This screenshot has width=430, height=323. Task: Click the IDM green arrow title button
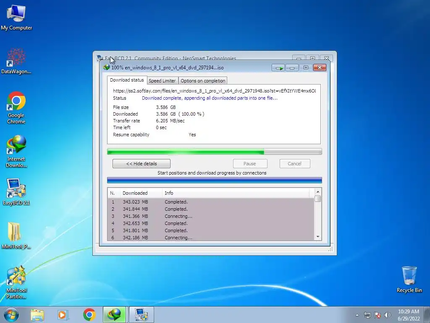[x=278, y=68]
